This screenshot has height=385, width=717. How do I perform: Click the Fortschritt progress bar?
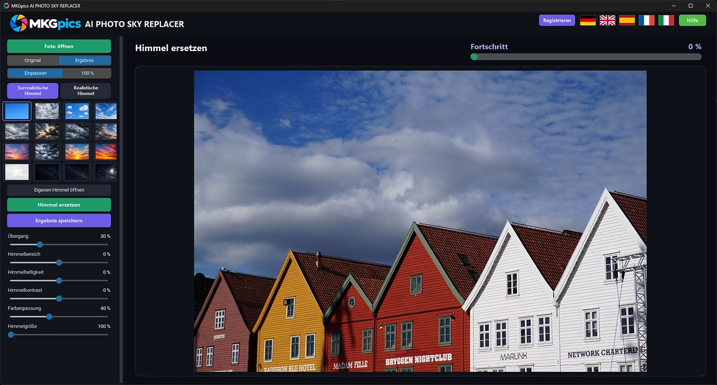(x=586, y=57)
